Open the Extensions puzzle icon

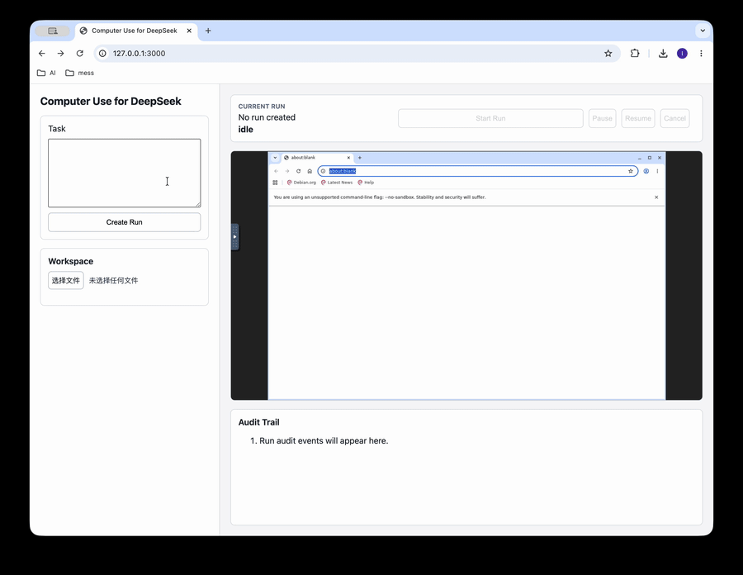[x=635, y=54]
